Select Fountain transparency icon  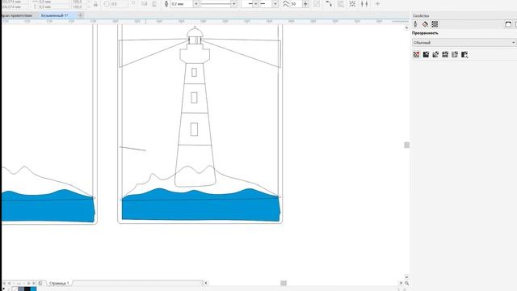pyautogui.click(x=435, y=54)
